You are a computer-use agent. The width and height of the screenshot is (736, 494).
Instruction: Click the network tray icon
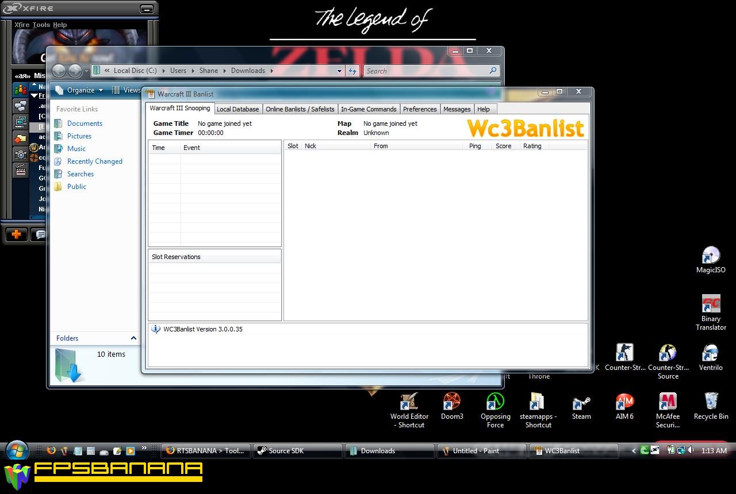coord(681,450)
